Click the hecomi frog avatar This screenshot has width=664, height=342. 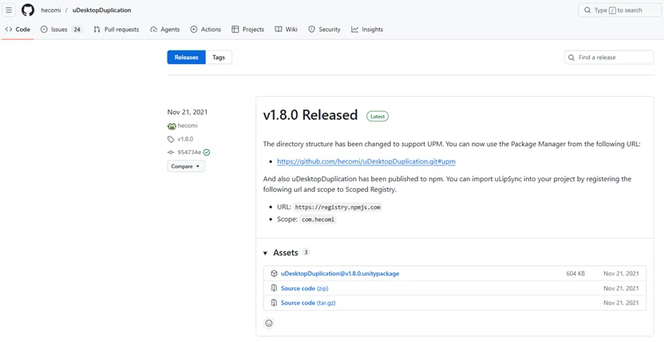pos(172,126)
